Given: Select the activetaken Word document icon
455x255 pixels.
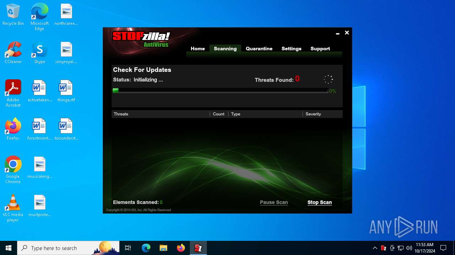Looking at the screenshot, I should (x=39, y=91).
